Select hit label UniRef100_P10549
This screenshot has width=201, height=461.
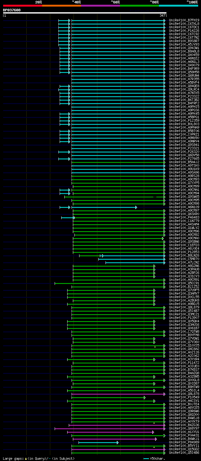184,397
